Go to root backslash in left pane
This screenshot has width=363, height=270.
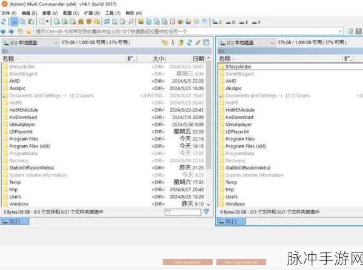click(x=173, y=42)
